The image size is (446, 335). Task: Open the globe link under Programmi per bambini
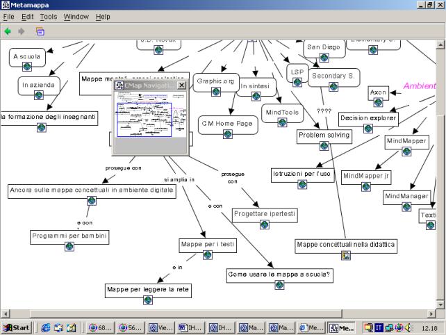point(69,247)
